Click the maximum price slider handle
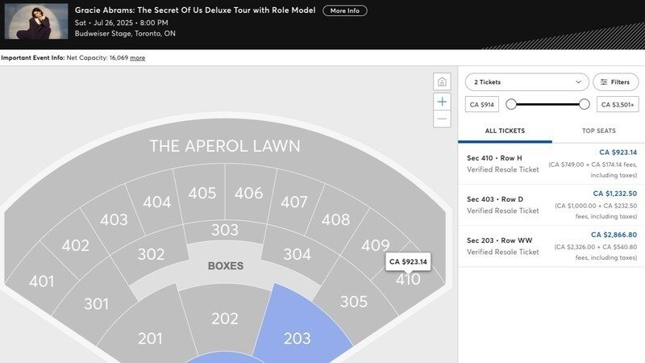The width and height of the screenshot is (645, 363). point(585,104)
